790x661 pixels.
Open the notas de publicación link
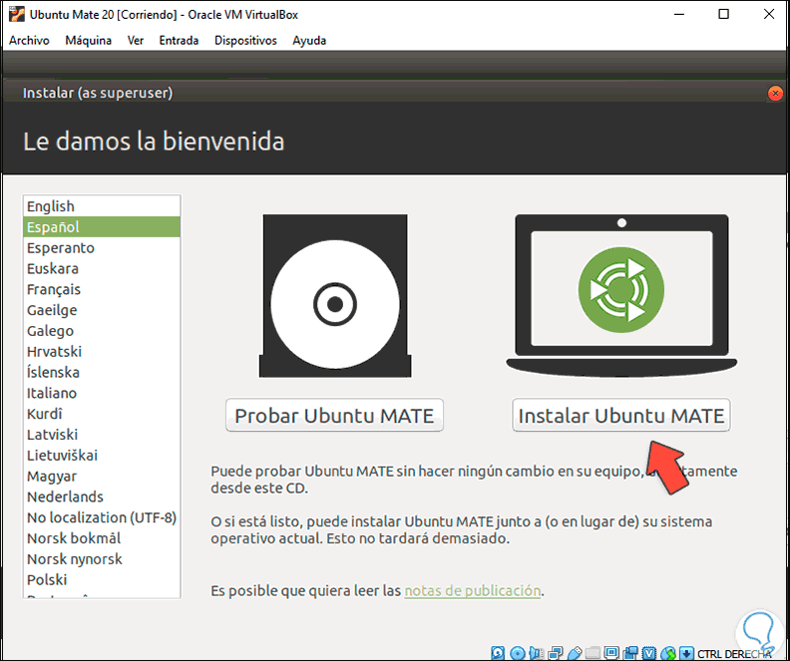pyautogui.click(x=473, y=590)
